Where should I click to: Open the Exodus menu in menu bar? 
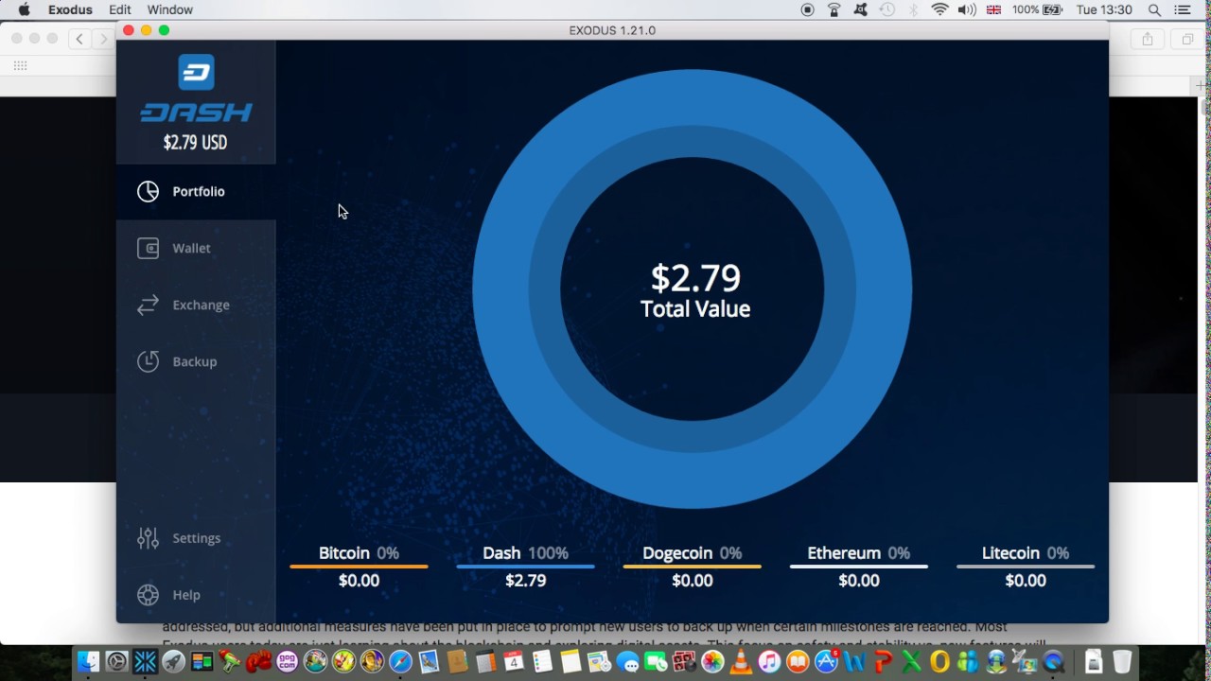[71, 9]
